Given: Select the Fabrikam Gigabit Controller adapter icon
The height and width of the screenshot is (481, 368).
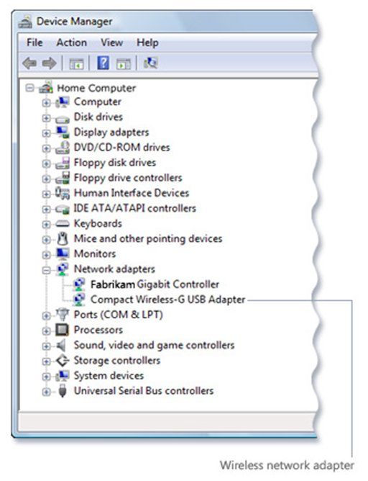Looking at the screenshot, I should (79, 284).
